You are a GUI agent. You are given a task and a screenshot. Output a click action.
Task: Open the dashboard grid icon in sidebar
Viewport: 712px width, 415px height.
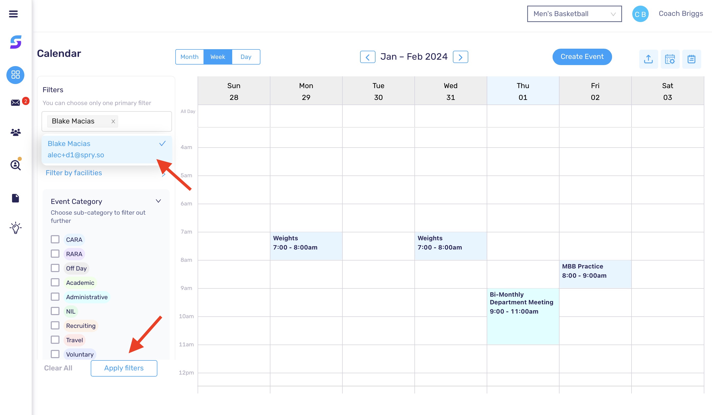pyautogui.click(x=15, y=75)
